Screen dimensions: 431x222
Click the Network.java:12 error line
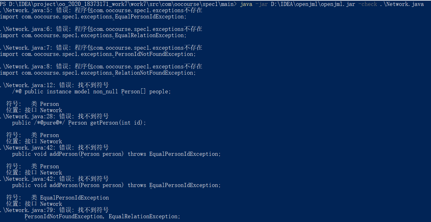coord(54,85)
